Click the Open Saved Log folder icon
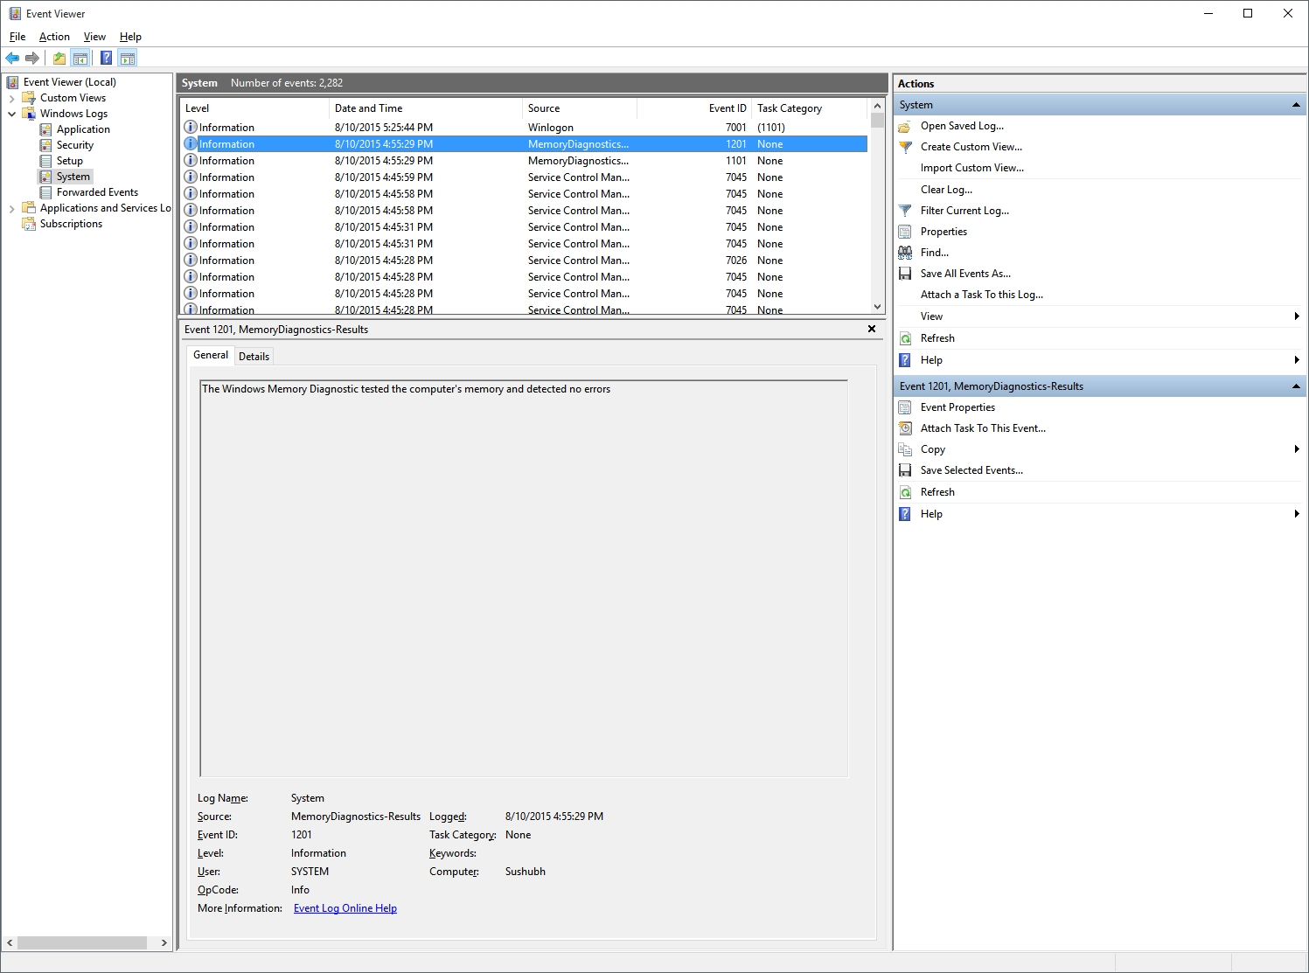Screen dimensions: 1309x973 (906, 126)
